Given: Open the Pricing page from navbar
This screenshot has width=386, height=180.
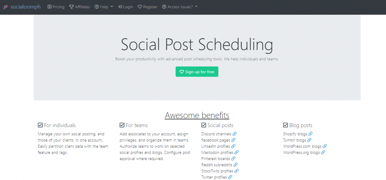Looking at the screenshot, I should click(x=56, y=7).
